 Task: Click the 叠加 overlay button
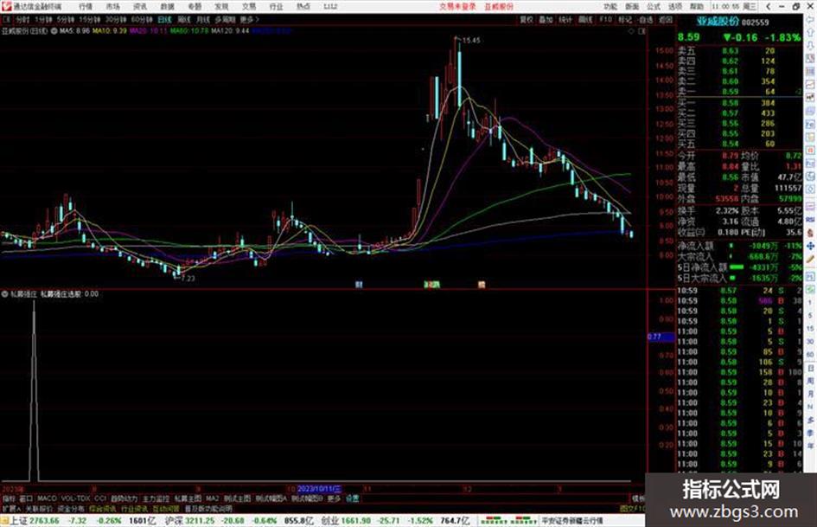(x=546, y=19)
